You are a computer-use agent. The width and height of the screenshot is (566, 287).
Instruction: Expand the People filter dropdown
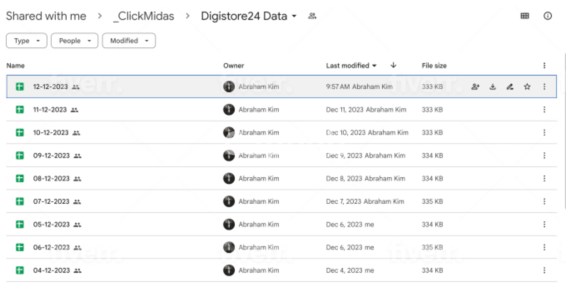[x=74, y=41]
